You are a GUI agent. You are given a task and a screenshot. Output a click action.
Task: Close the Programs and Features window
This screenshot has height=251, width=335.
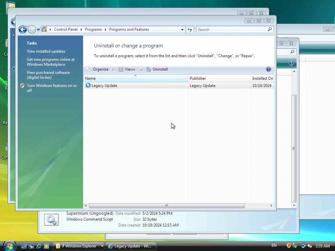click(269, 21)
